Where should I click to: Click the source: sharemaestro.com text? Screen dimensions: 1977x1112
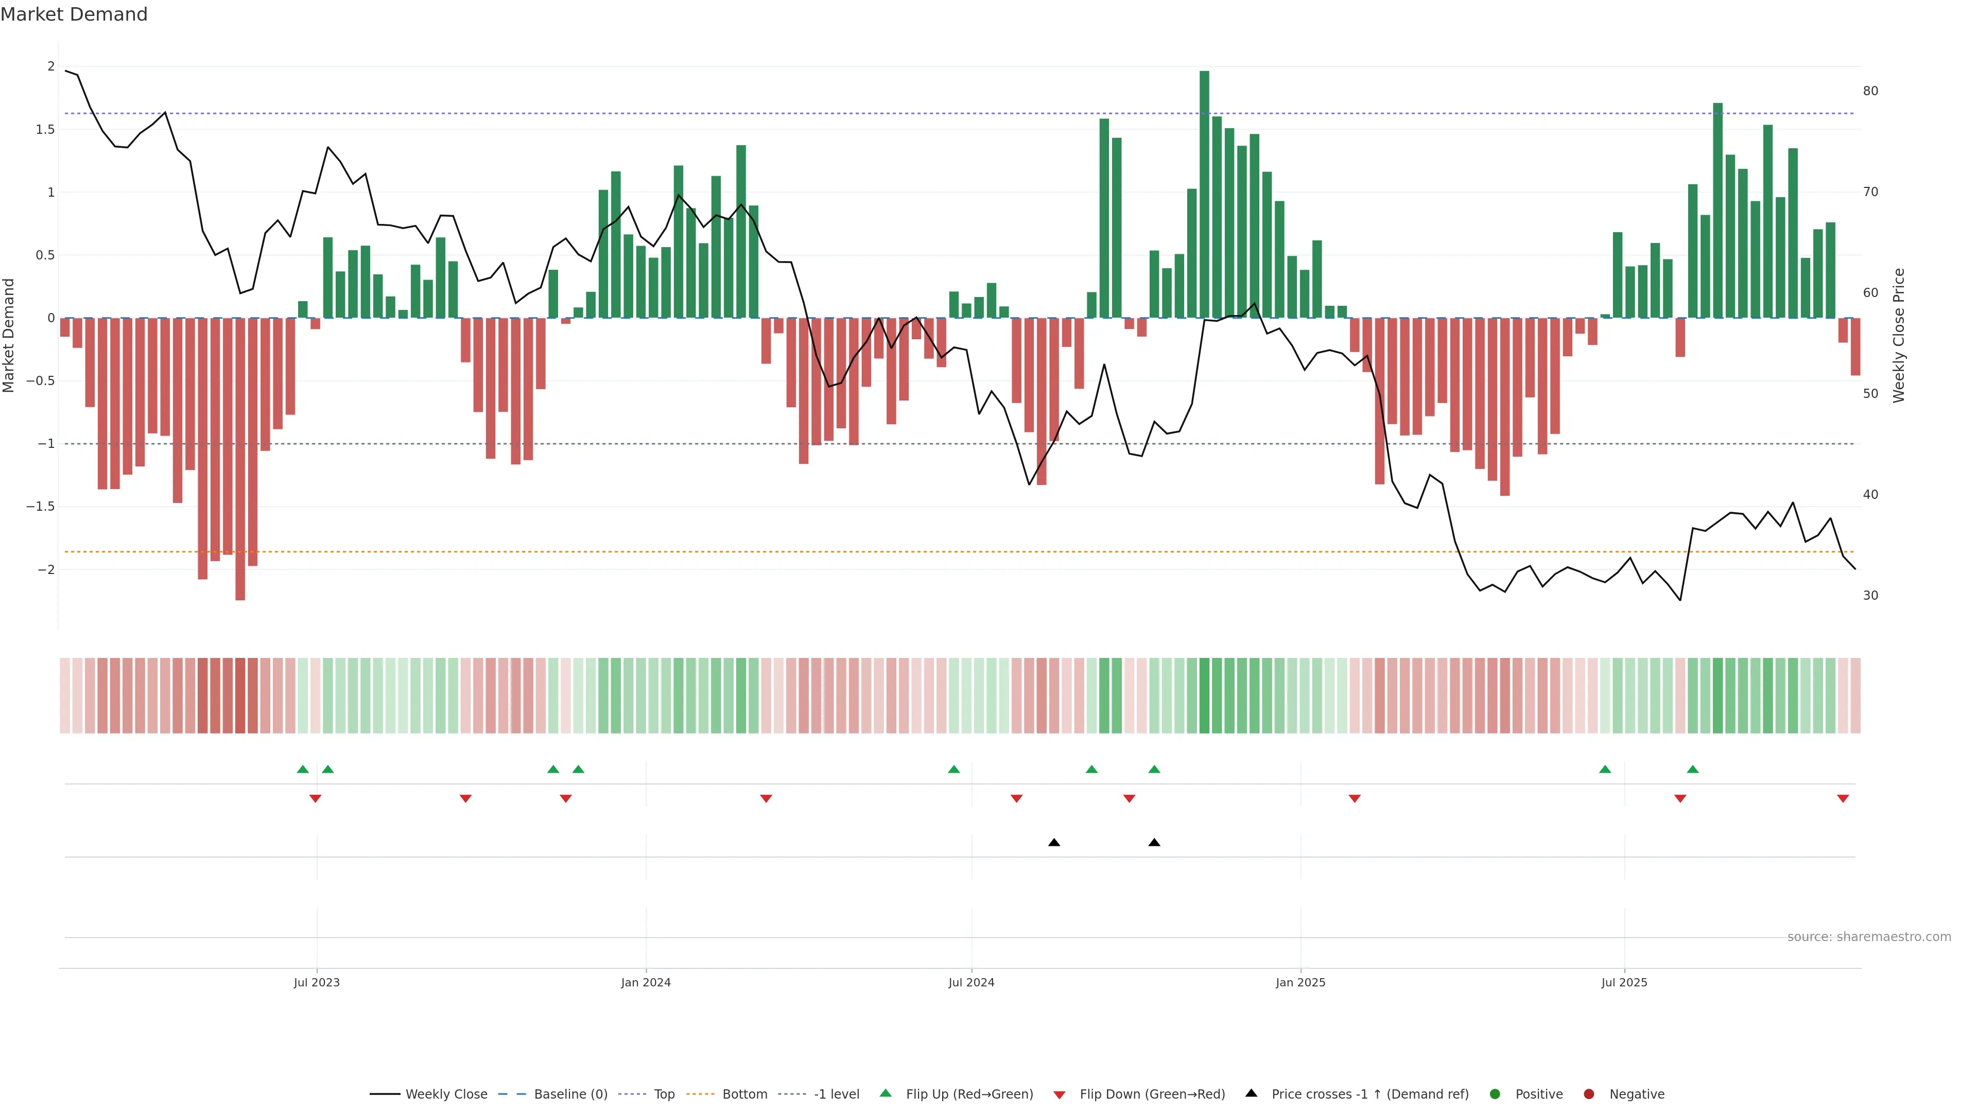click(1869, 937)
